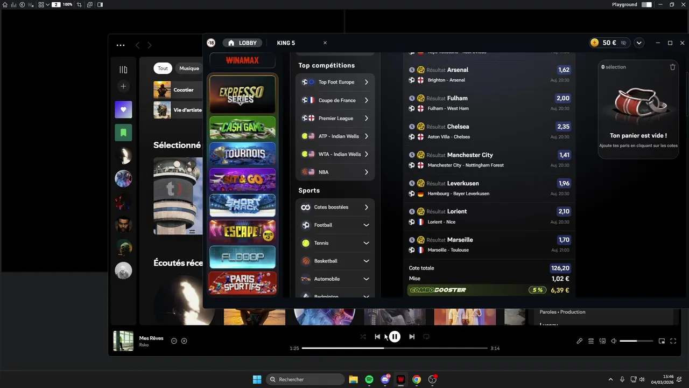Viewport: 689px width, 388px height.
Task: Select odds 1,62 for Arsenal
Action: [564, 70]
